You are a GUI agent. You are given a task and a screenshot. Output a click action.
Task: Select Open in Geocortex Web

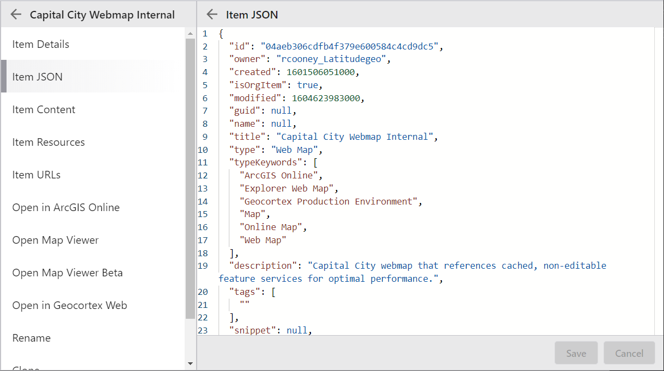pyautogui.click(x=93, y=305)
